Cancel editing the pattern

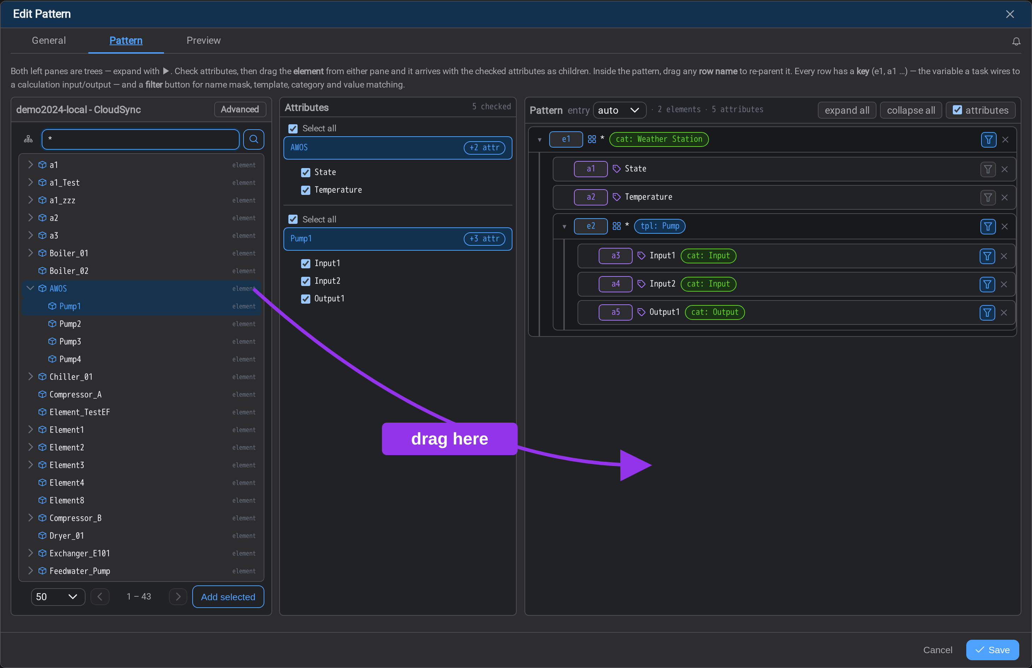point(938,650)
